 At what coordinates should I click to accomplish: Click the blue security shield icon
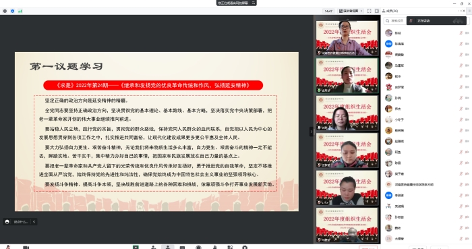pos(12,11)
